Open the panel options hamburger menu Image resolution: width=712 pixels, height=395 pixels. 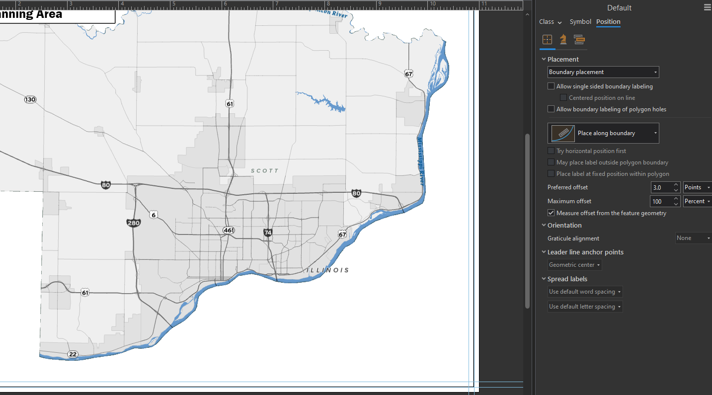click(x=707, y=7)
